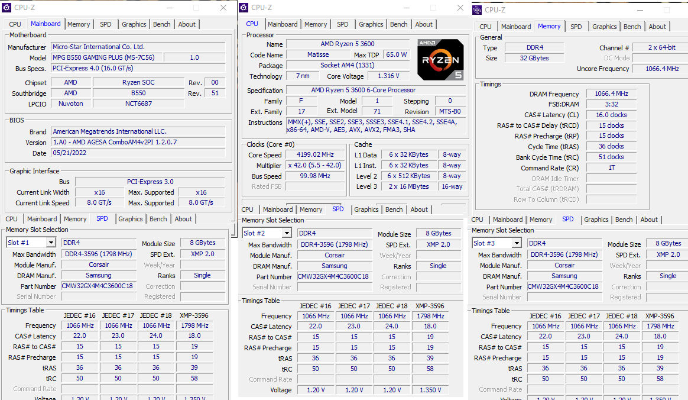The height and width of the screenshot is (400, 688).
Task: Open the About tab in the Mainboard window
Action: pos(187,24)
